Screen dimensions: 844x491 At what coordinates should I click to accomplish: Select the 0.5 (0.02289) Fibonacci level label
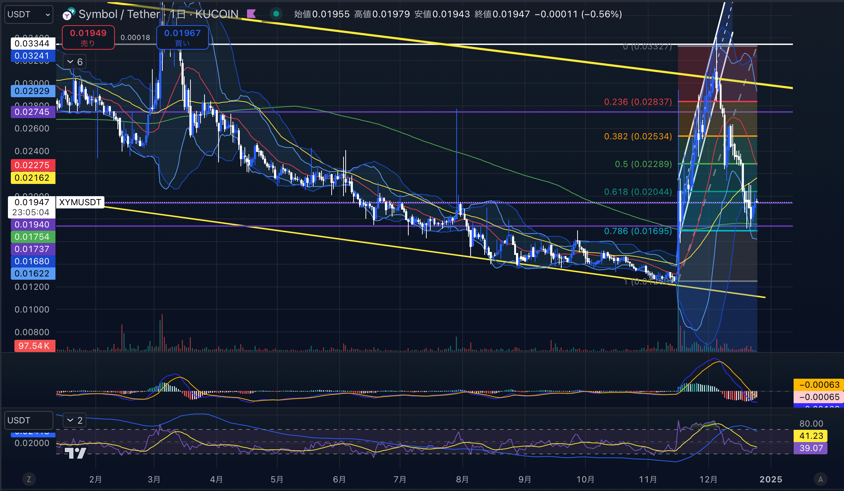643,164
